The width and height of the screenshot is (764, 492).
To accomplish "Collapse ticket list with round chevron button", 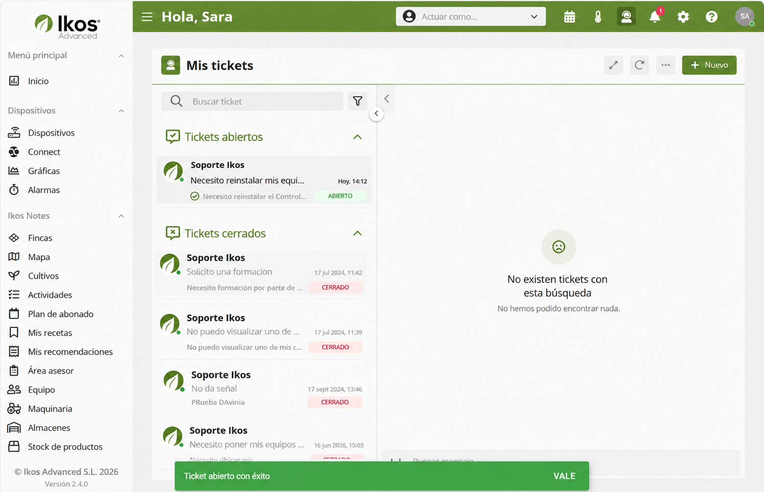I will (376, 113).
